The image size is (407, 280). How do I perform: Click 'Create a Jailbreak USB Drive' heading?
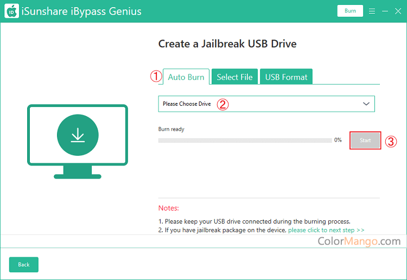[x=227, y=44]
